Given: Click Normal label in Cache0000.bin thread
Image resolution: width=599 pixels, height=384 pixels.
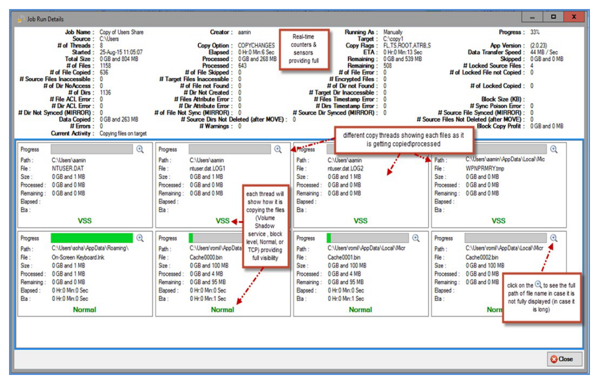Looking at the screenshot, I should click(223, 309).
